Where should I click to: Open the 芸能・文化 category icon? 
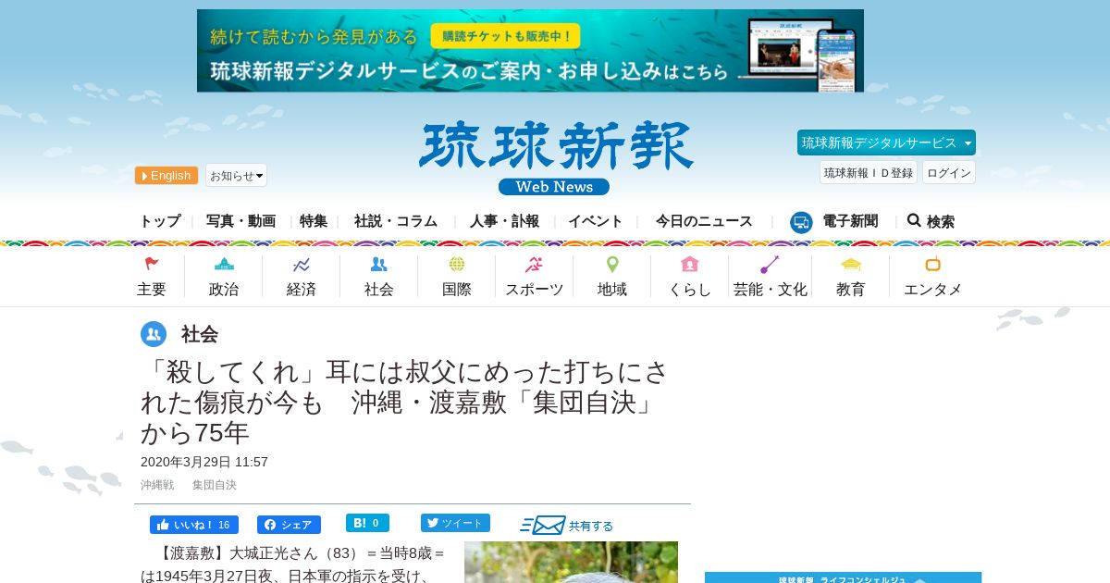[770, 265]
